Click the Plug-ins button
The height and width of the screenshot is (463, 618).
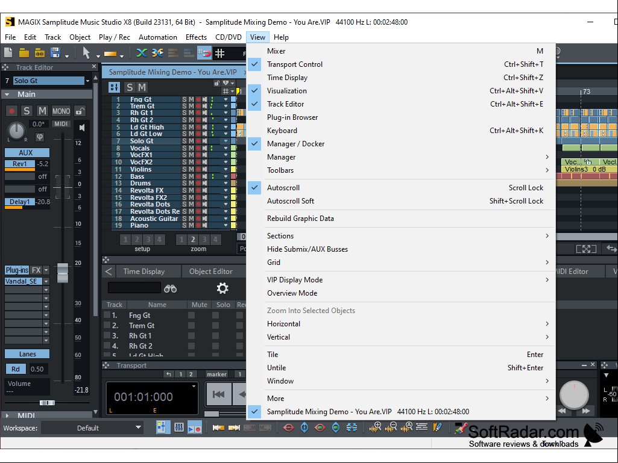click(x=17, y=270)
